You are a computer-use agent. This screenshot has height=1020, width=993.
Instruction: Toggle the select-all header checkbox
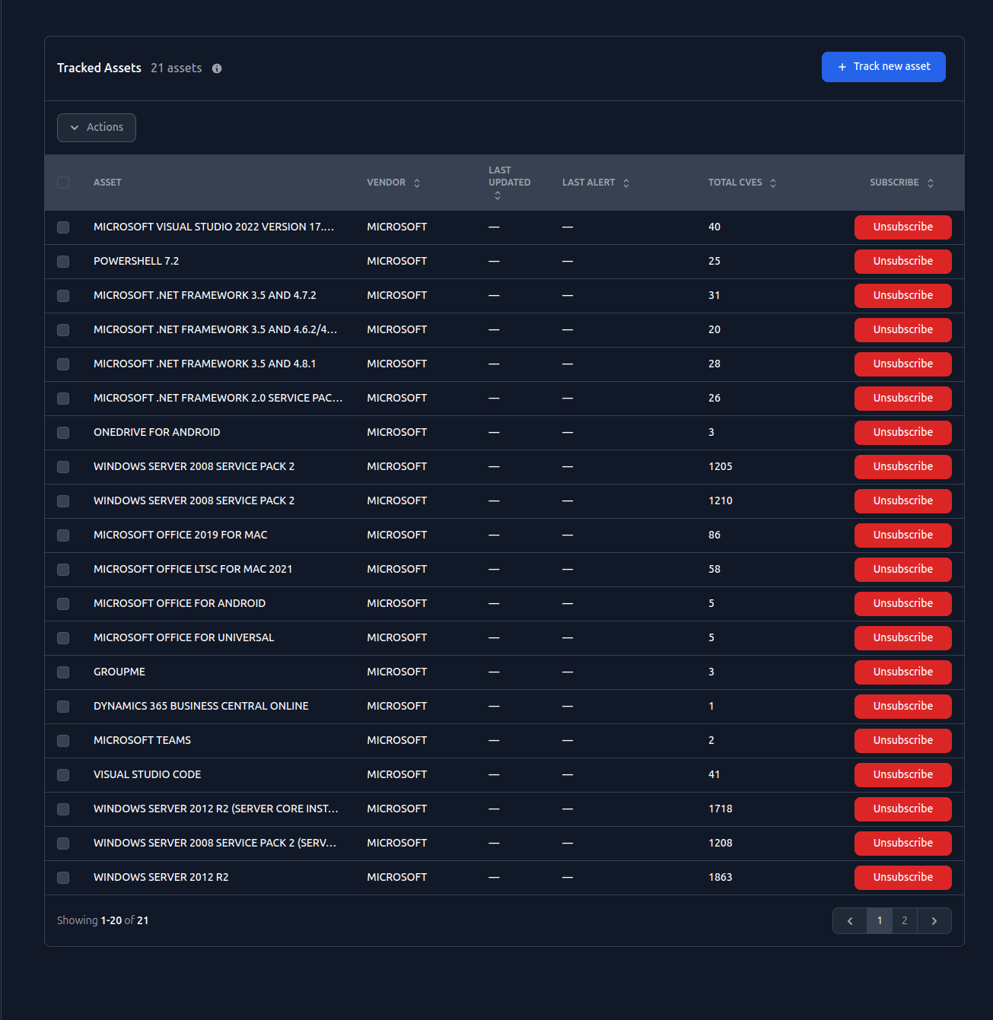coord(63,183)
